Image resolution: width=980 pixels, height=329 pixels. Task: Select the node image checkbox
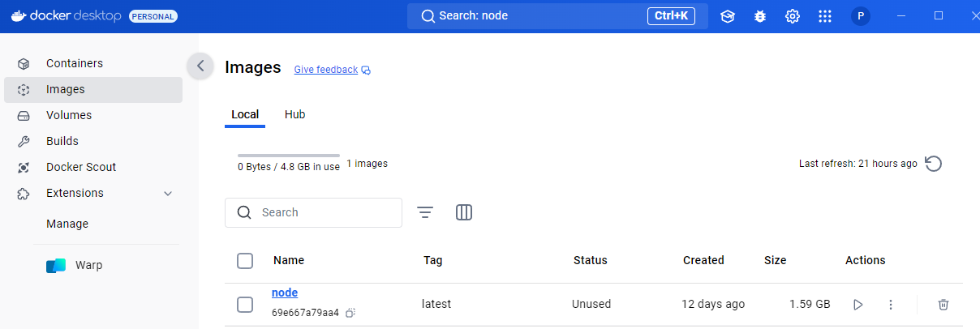245,305
